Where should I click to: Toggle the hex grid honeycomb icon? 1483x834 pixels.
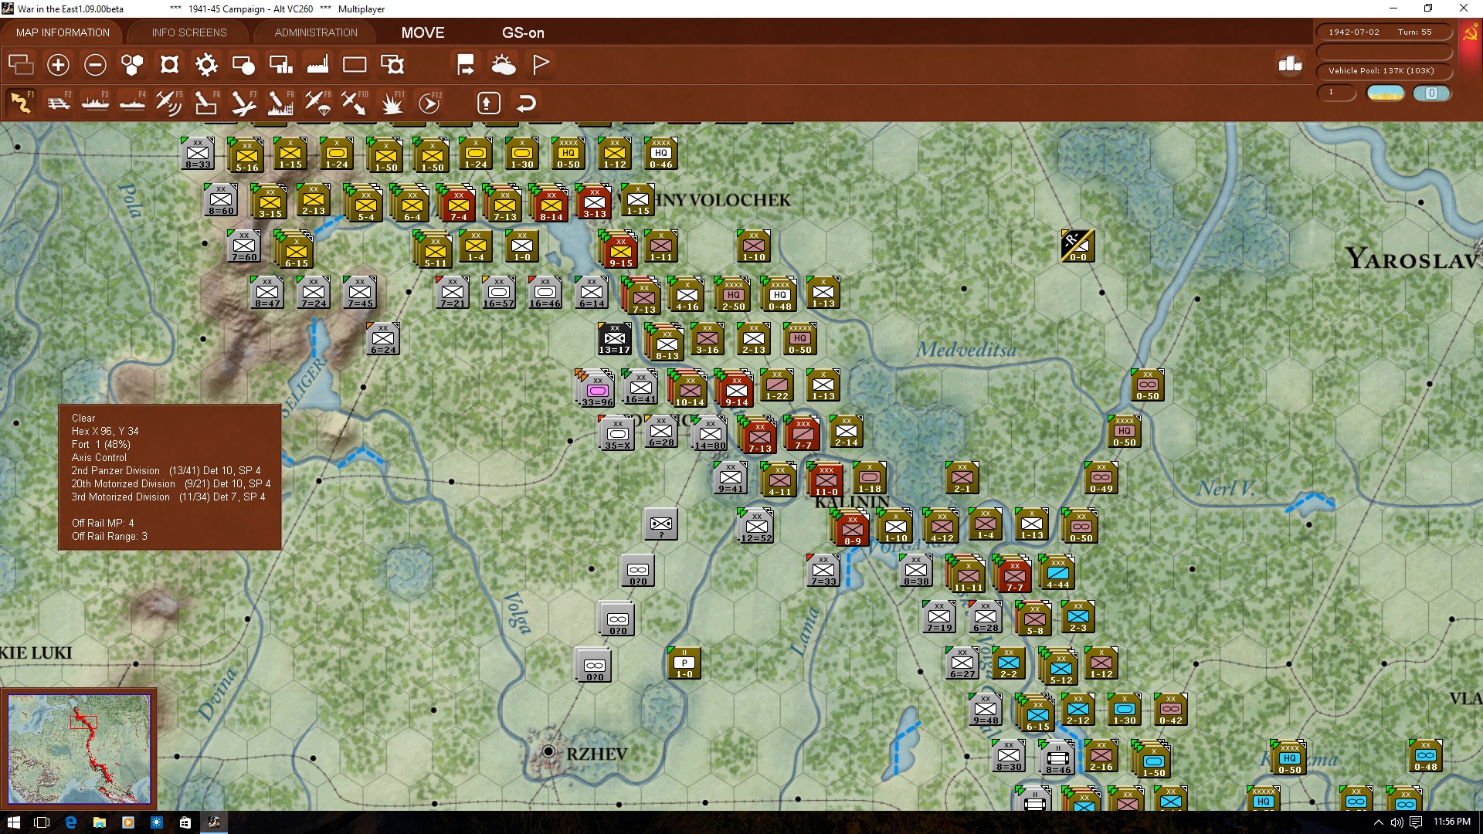point(132,65)
